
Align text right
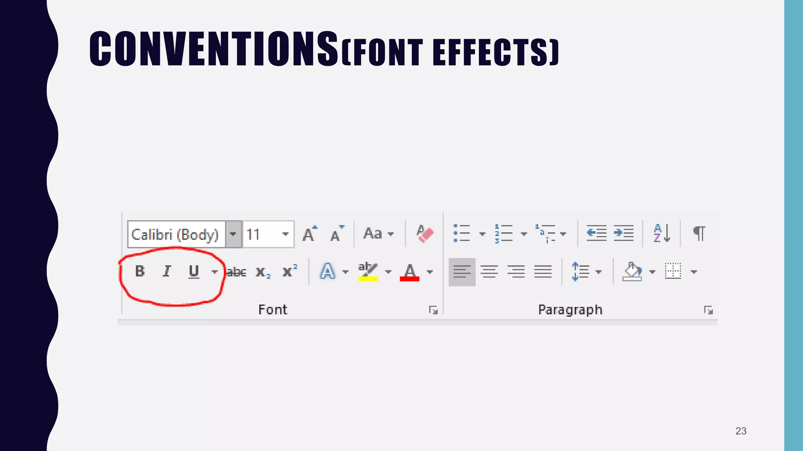pyautogui.click(x=516, y=272)
